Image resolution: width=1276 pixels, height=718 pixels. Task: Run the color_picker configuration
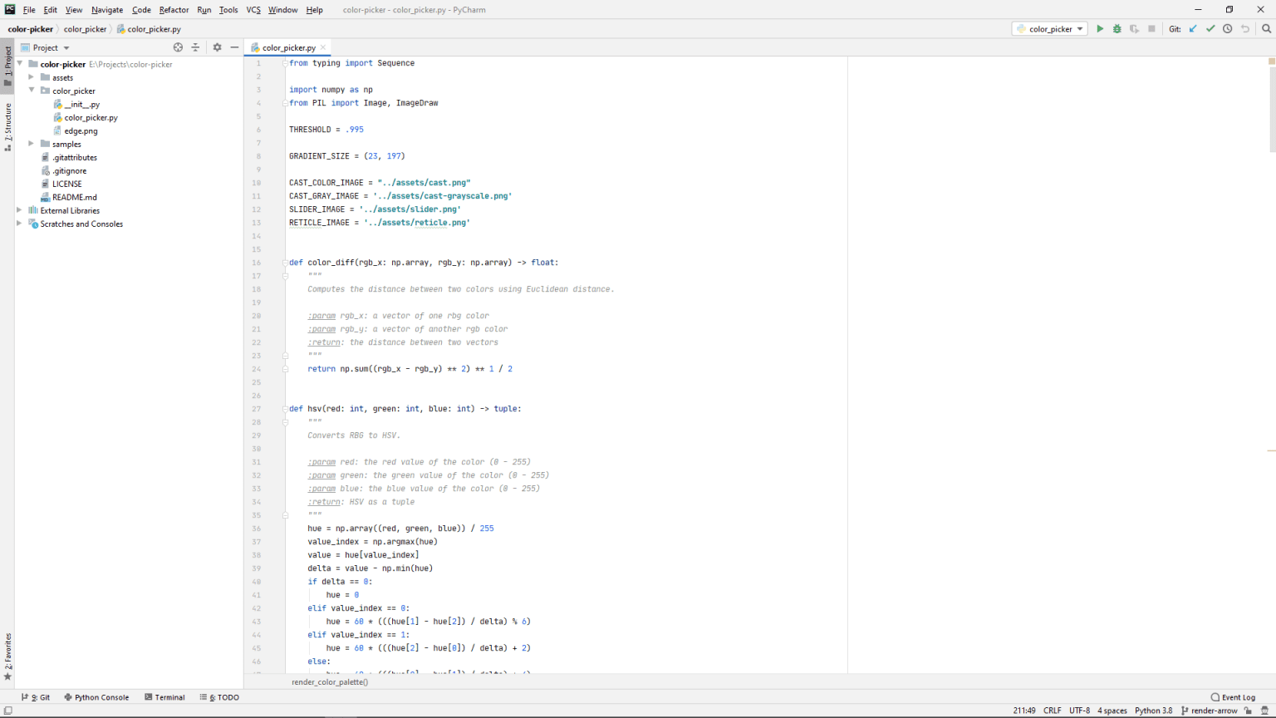tap(1100, 29)
